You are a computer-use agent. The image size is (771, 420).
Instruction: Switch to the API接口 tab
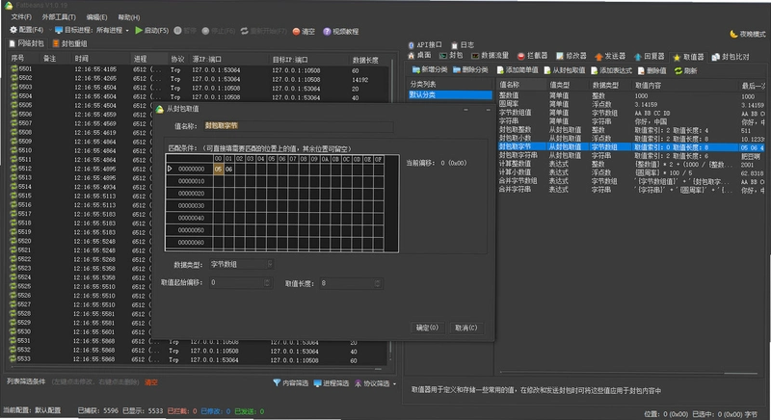[x=425, y=44]
